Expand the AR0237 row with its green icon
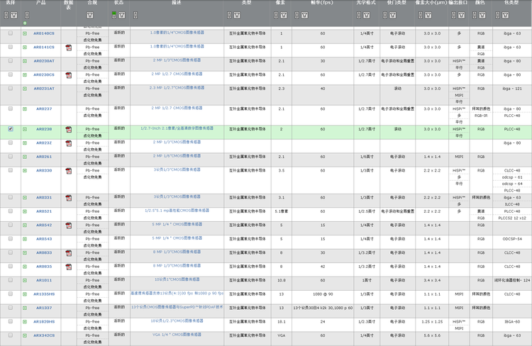This screenshot has height=346, width=532. [x=25, y=109]
